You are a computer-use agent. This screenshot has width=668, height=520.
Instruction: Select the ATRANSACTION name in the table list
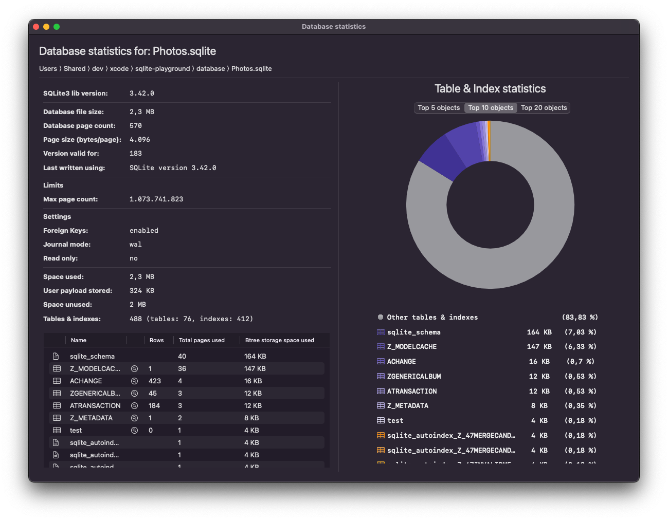click(95, 405)
